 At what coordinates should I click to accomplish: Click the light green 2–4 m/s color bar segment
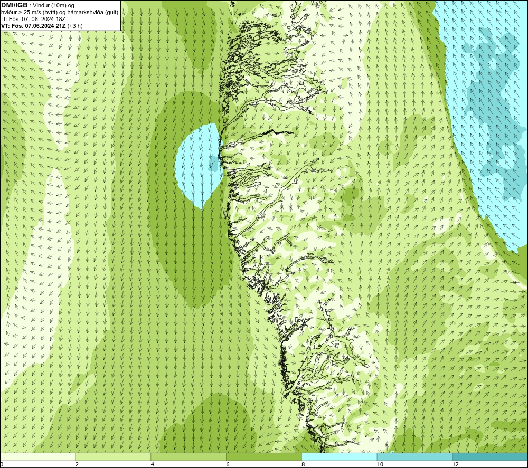tap(113, 456)
